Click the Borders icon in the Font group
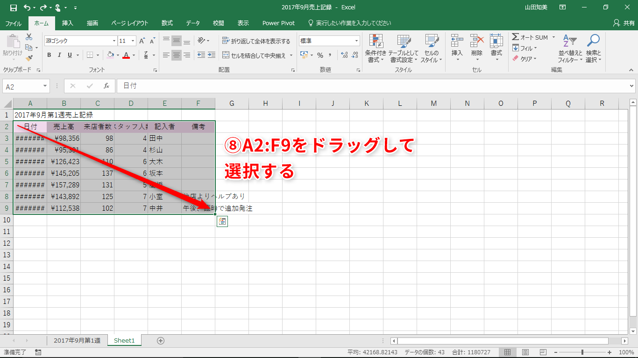 point(90,55)
